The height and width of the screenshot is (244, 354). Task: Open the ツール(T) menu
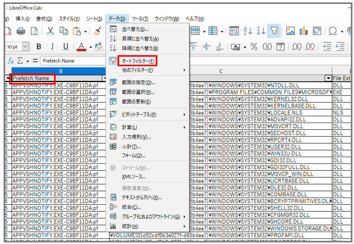[x=140, y=19]
